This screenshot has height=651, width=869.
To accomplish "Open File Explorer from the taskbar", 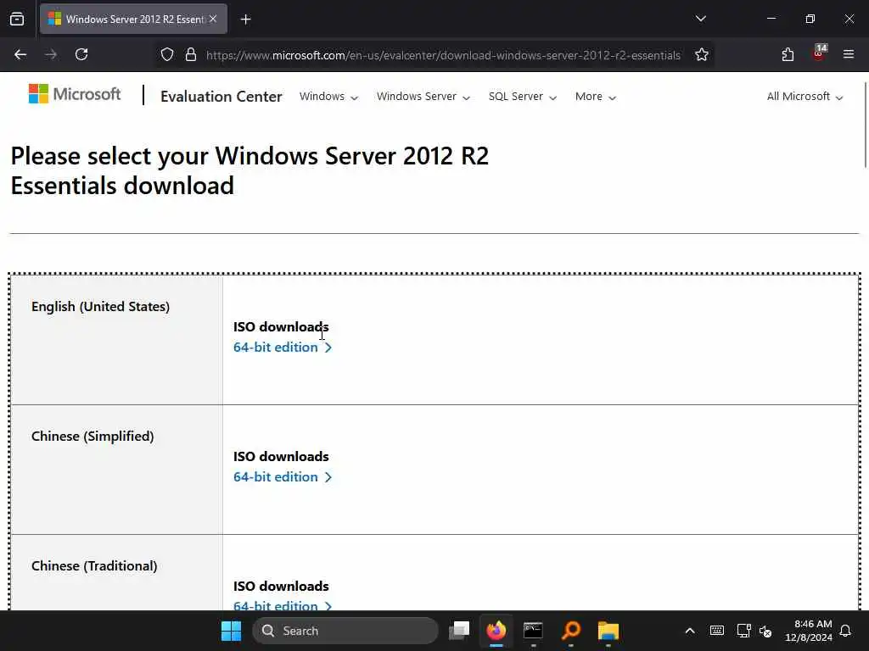I will pos(608,631).
